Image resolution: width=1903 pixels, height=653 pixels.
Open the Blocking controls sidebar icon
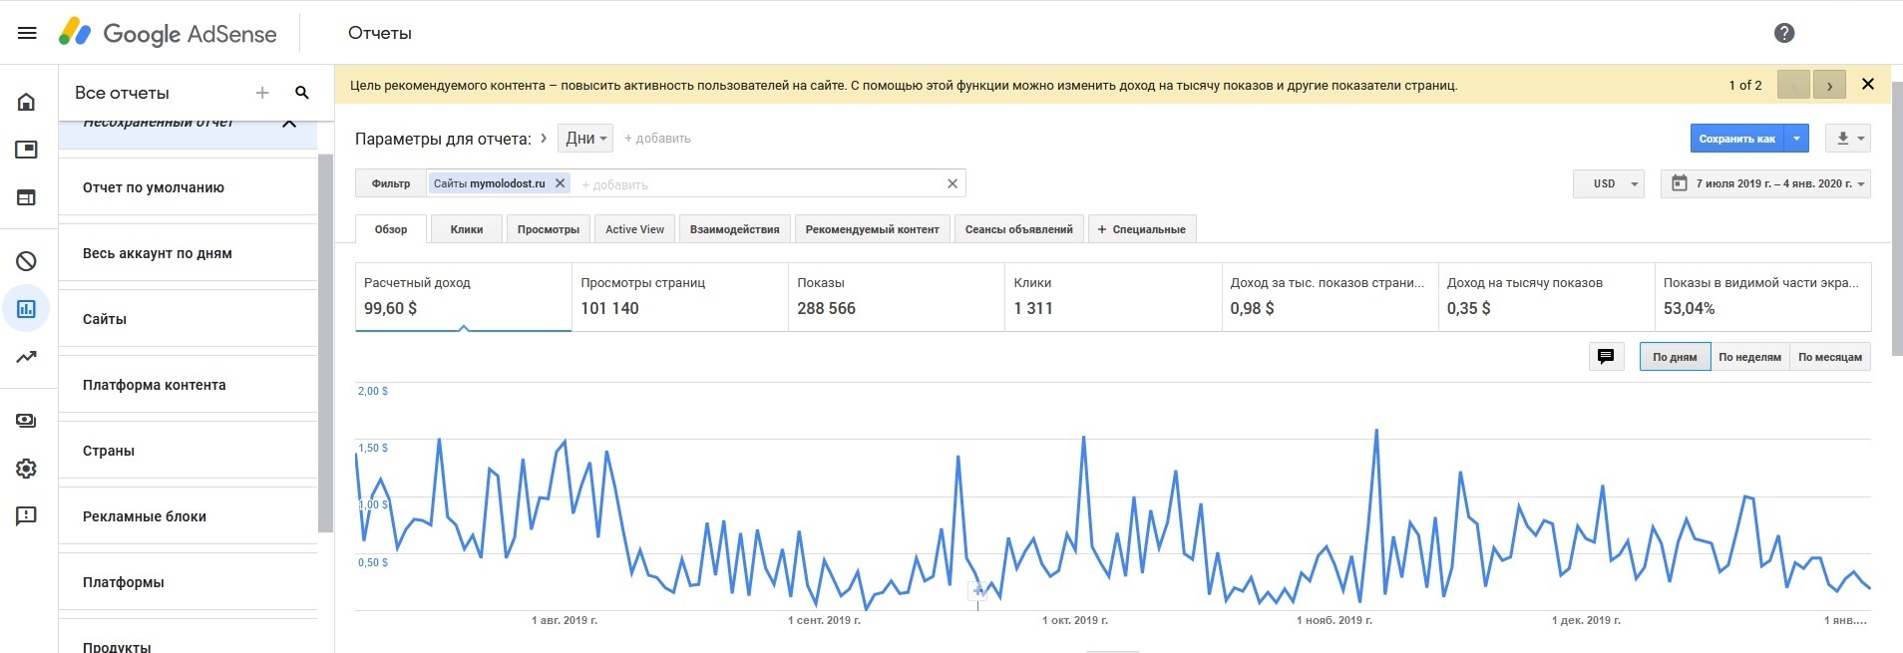point(27,261)
